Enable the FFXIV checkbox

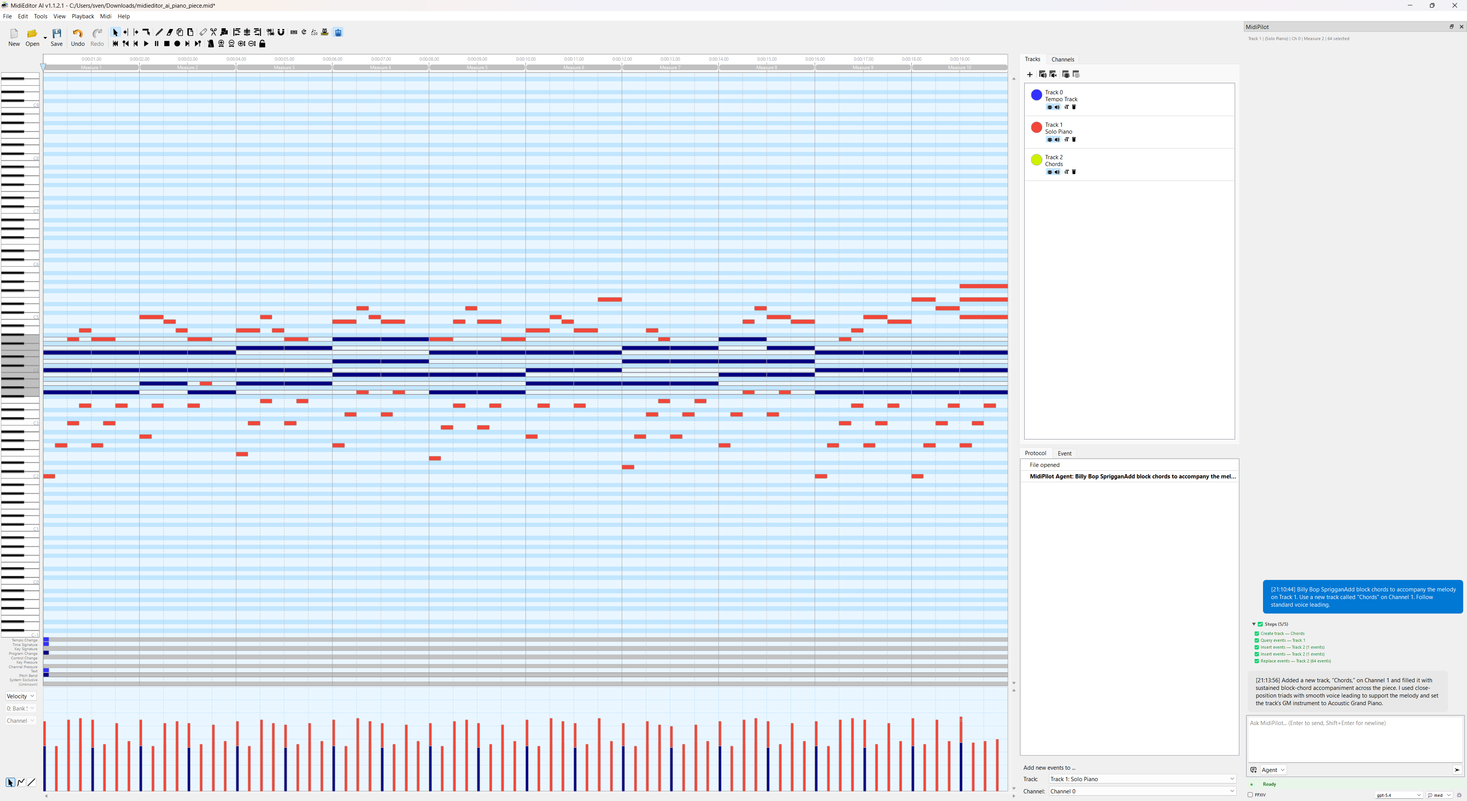click(x=1250, y=795)
